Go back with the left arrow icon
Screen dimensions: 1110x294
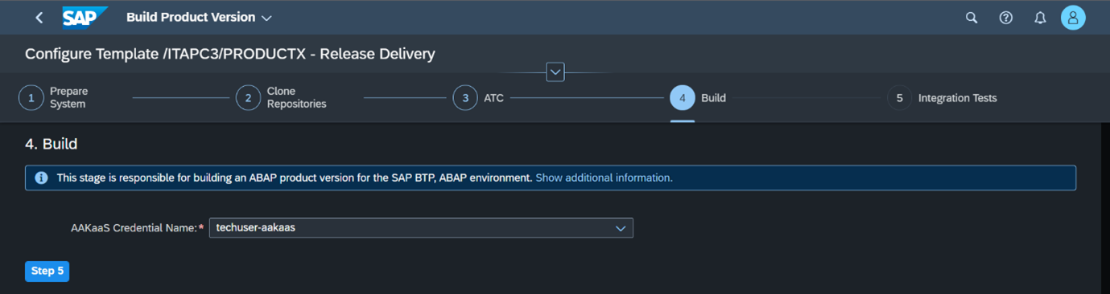coord(39,18)
